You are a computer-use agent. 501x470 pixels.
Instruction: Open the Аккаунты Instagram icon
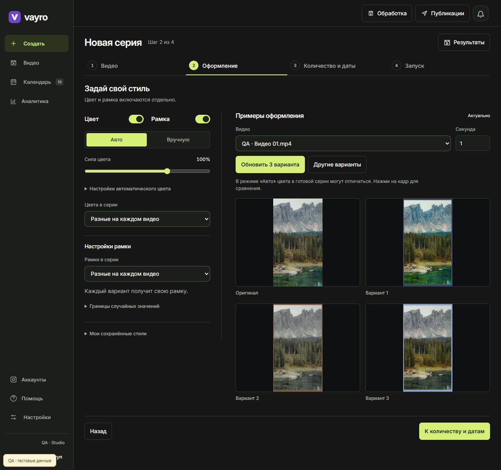[13, 380]
